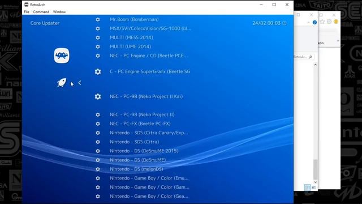Click the 24/02 00:03 clock display

[266, 23]
